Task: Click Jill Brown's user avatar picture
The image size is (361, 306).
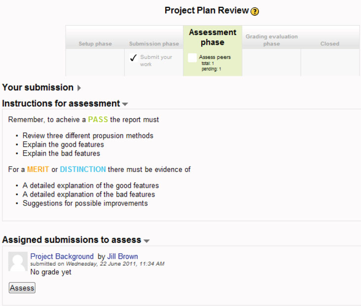Action: pos(18,262)
